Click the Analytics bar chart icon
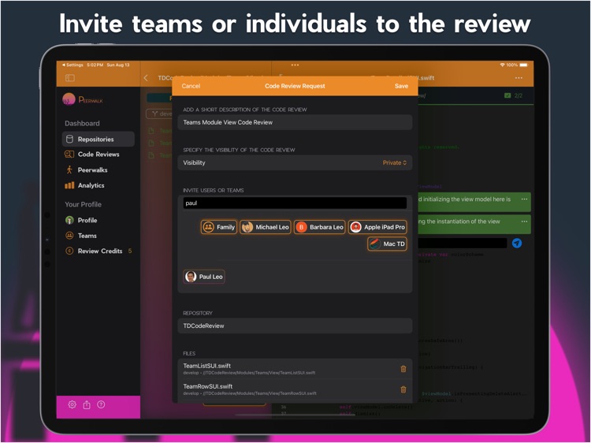 [69, 185]
